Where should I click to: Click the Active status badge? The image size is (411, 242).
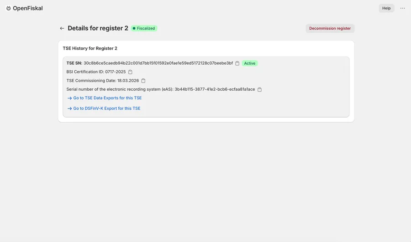click(x=249, y=63)
